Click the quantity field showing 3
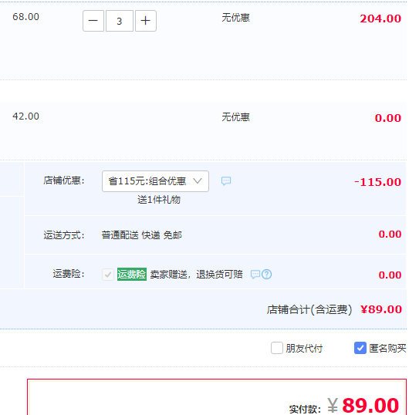This screenshot has height=415, width=409. coord(120,21)
